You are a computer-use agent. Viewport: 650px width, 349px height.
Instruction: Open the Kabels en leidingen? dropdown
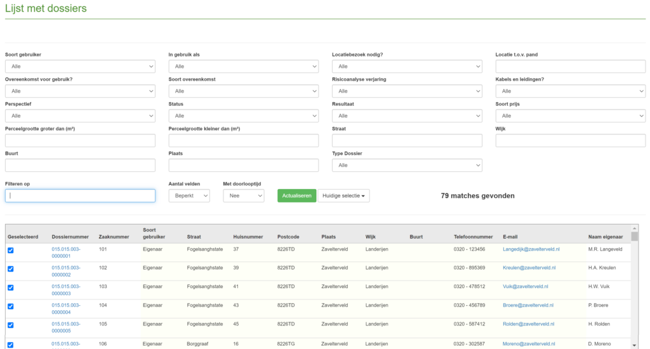click(x=571, y=91)
